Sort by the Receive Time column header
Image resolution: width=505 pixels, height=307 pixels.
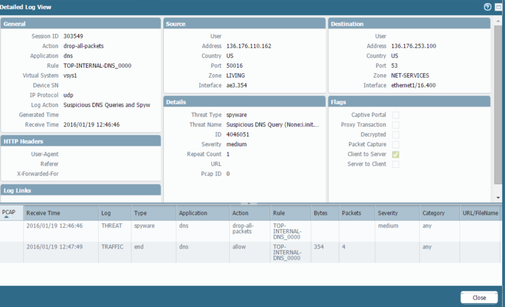[x=43, y=213]
